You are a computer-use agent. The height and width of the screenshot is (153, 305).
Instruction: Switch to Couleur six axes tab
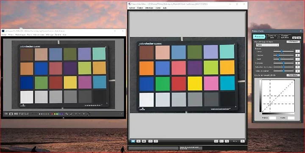(x=272, y=37)
